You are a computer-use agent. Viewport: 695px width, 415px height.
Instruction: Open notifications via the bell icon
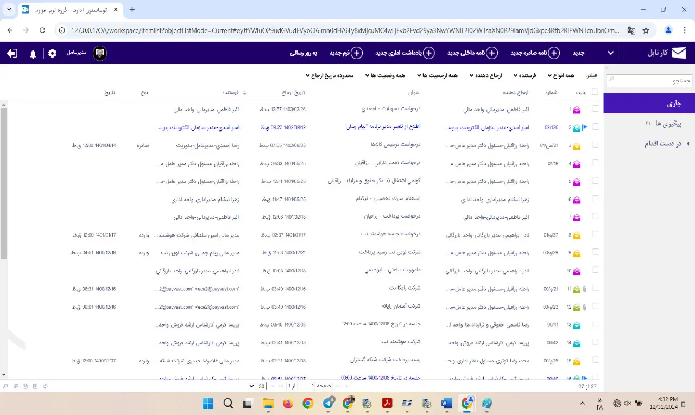(x=33, y=53)
